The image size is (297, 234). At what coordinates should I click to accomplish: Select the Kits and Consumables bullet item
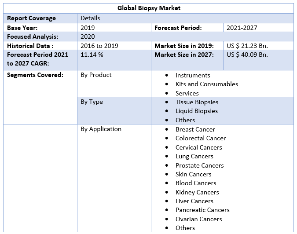(x=206, y=84)
